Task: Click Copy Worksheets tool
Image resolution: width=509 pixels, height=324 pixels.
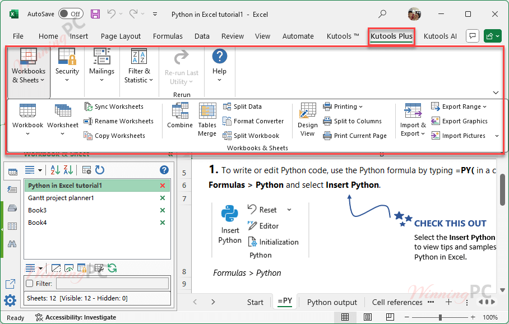Action: coord(114,136)
